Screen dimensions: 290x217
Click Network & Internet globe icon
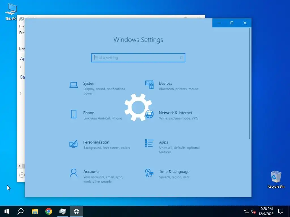click(150, 114)
